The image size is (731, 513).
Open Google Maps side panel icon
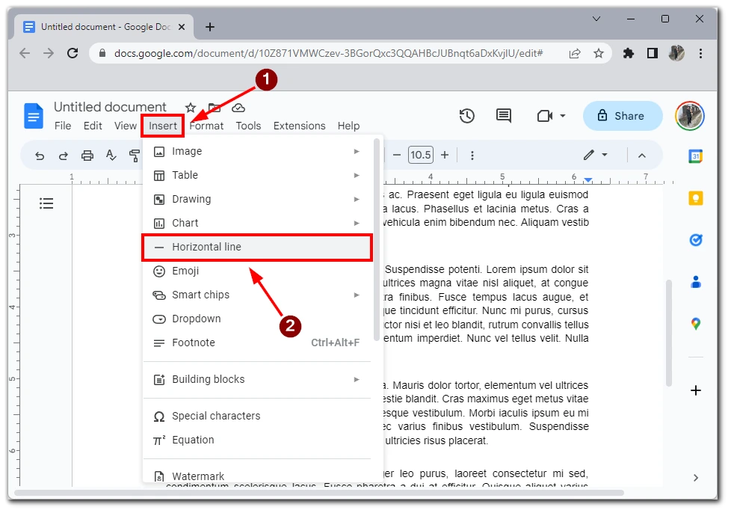click(695, 324)
